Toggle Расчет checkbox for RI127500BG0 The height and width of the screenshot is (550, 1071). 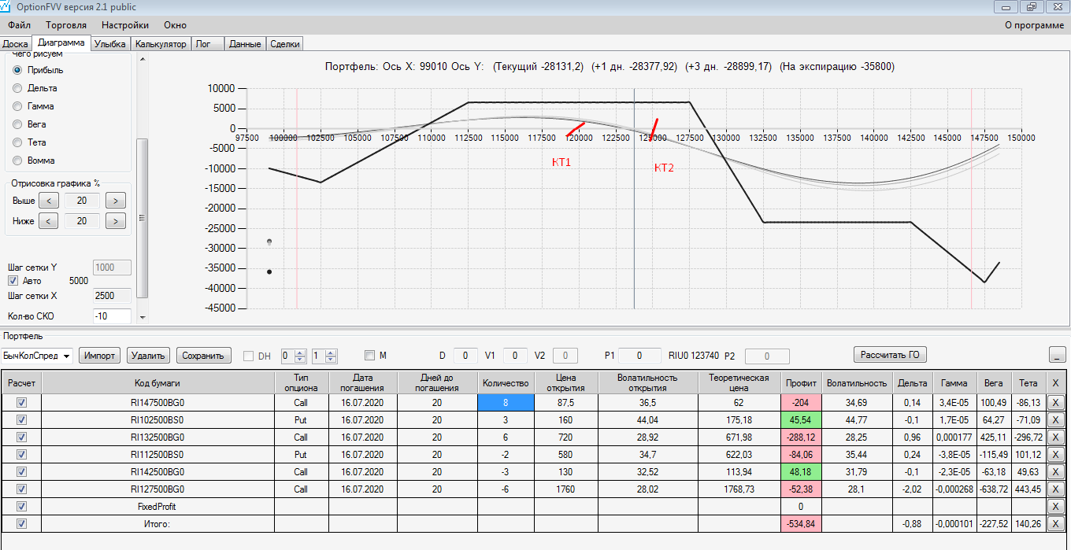[x=21, y=489]
